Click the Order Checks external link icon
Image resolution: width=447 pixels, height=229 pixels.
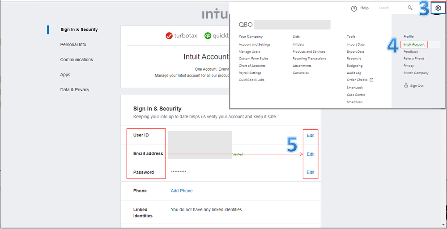coord(371,80)
